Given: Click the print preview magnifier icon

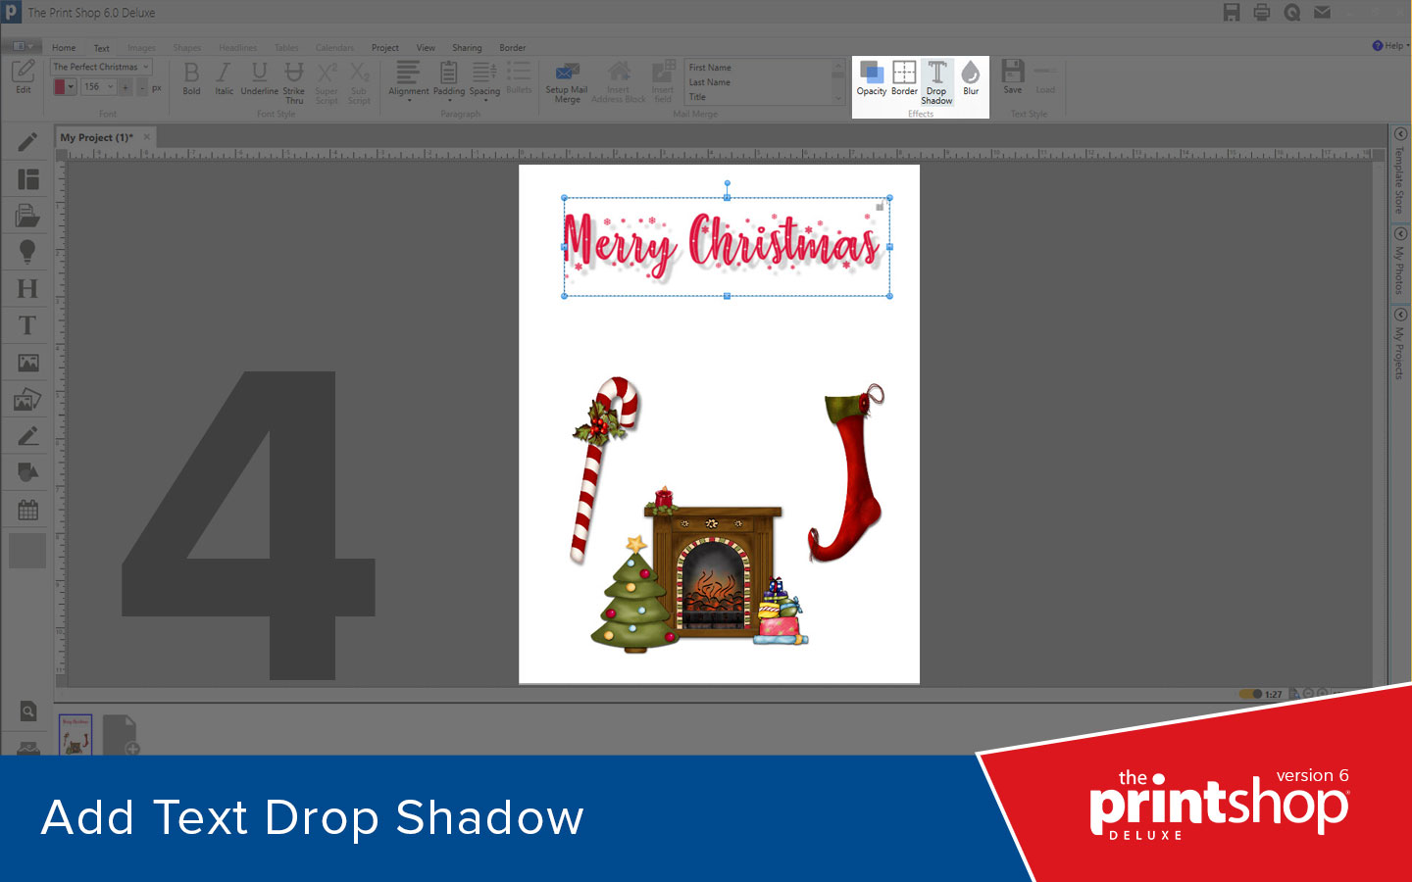Looking at the screenshot, I should (1292, 13).
